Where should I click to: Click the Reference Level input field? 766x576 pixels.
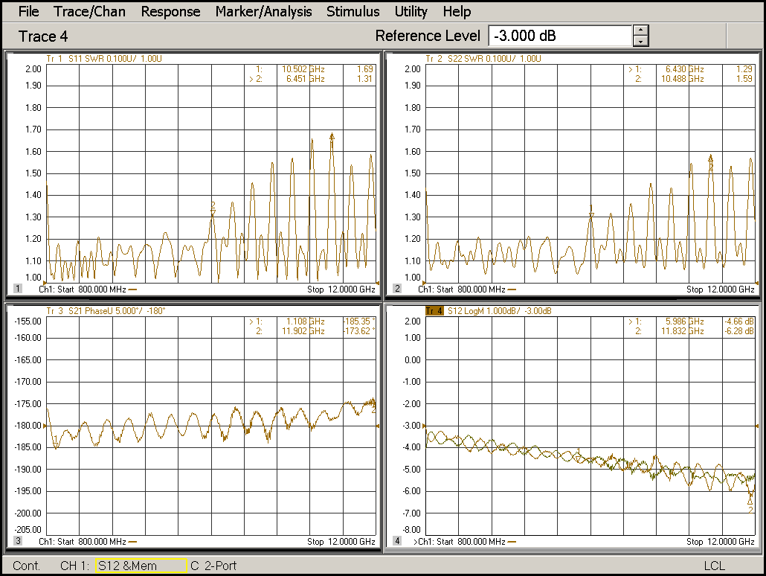(x=559, y=36)
